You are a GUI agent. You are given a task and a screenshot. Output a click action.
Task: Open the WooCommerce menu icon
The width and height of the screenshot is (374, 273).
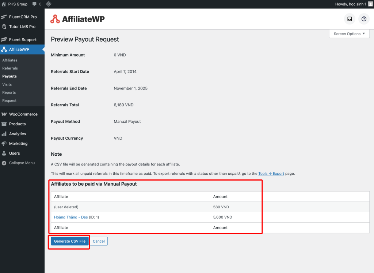[4, 114]
